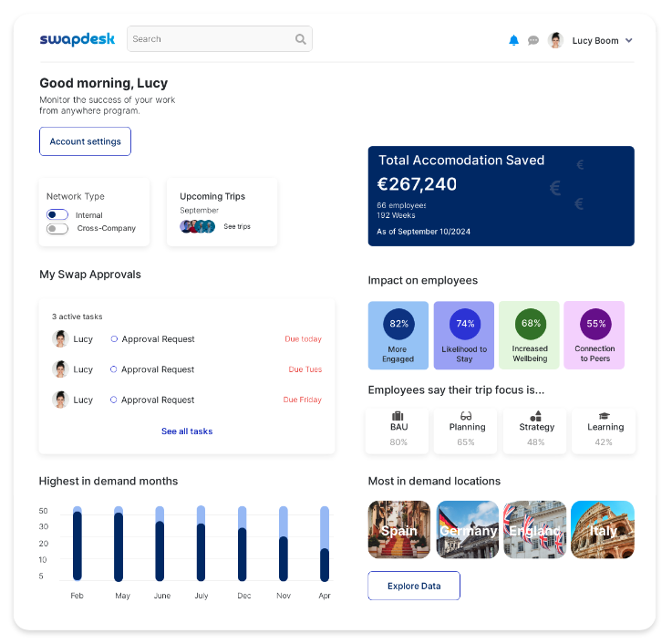
Task: Click the Dec demand bar
Action: pos(243,544)
